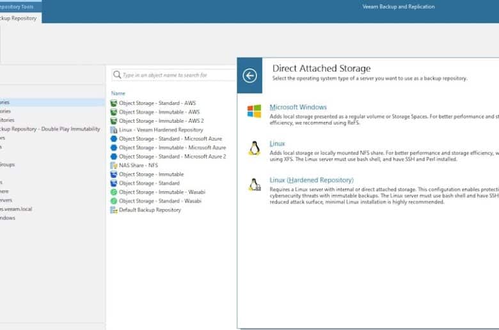Click the Linux - Veeam Hardened Repository icon

(x=114, y=130)
